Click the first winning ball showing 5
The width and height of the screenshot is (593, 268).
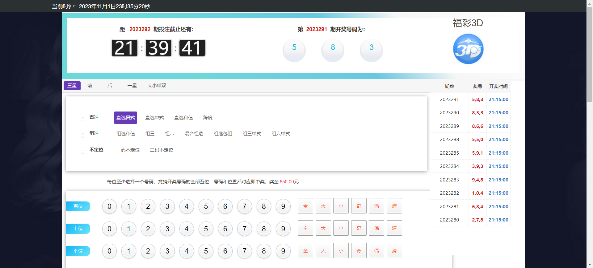(294, 50)
